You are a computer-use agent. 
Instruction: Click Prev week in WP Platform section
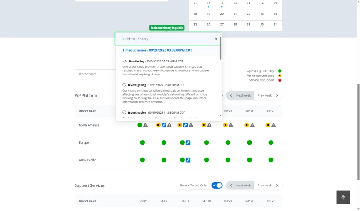268,95
